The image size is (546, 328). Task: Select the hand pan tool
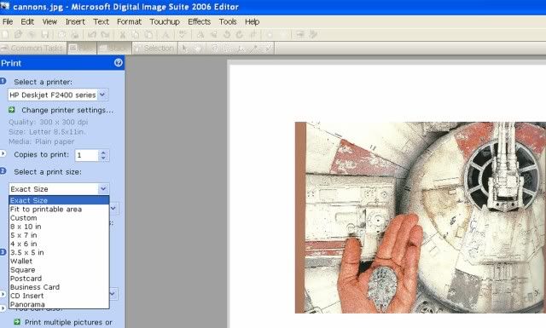198,48
